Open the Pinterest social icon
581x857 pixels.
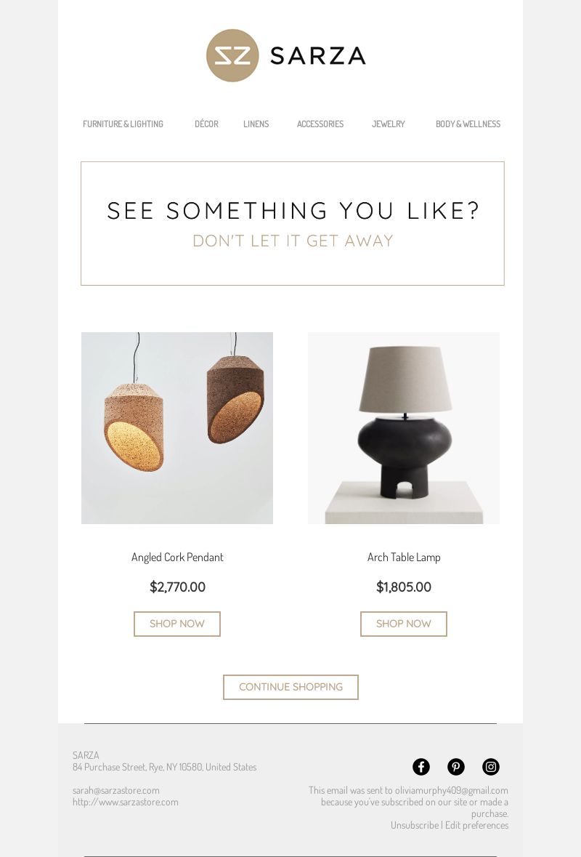[456, 767]
